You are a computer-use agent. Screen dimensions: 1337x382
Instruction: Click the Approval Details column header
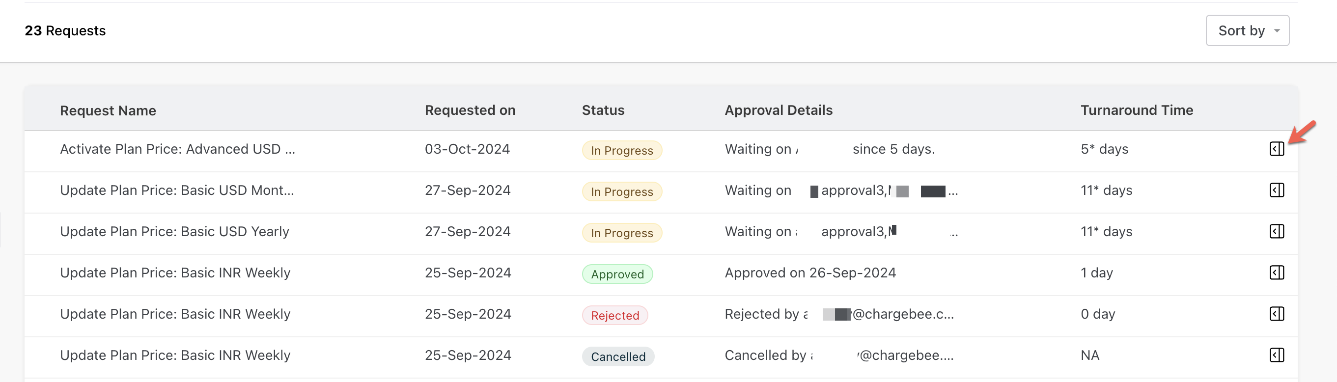[778, 110]
